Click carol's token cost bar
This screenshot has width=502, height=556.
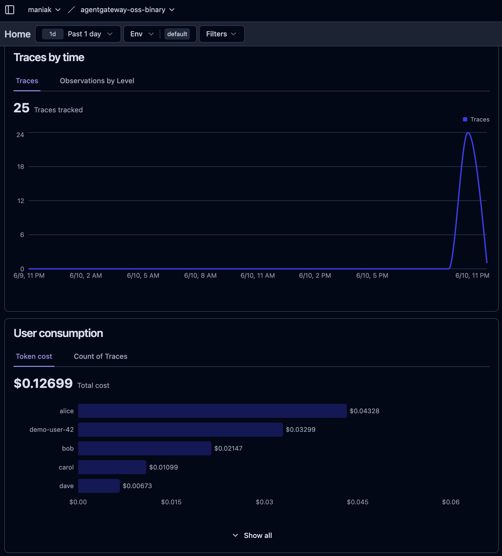pos(112,467)
